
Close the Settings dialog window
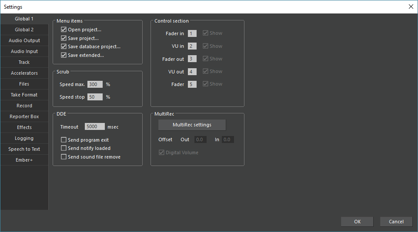pos(411,7)
